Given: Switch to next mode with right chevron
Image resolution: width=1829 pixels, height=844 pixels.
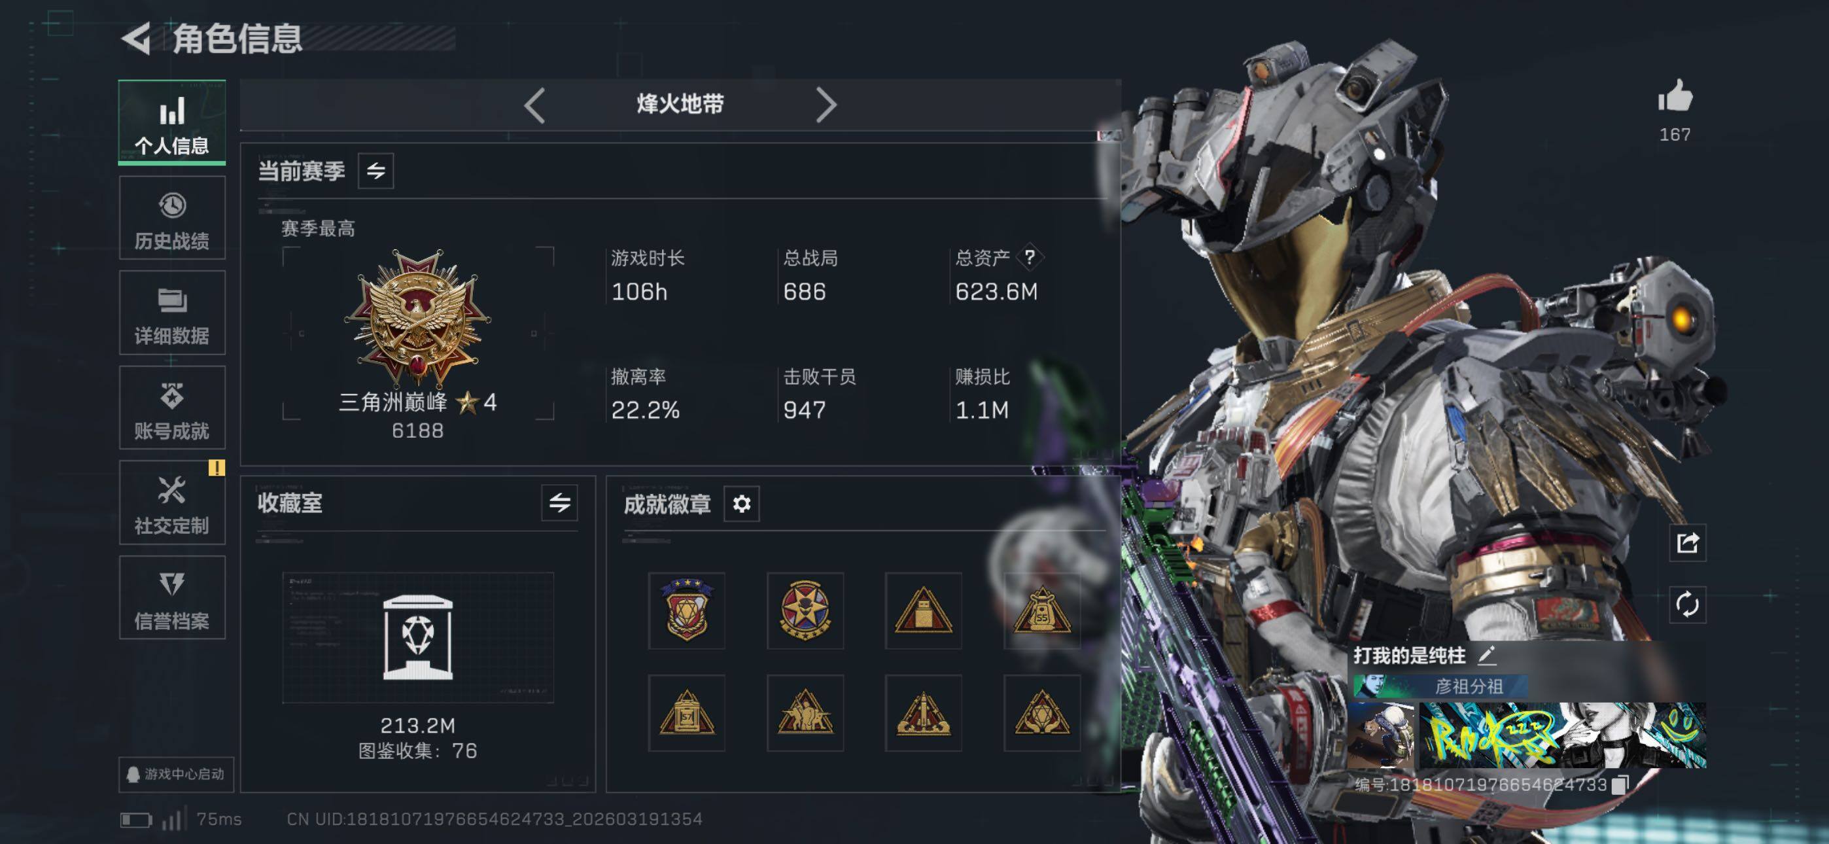Looking at the screenshot, I should [826, 105].
